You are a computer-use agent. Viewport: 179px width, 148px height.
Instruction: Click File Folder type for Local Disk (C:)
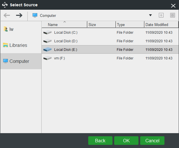click(125, 33)
